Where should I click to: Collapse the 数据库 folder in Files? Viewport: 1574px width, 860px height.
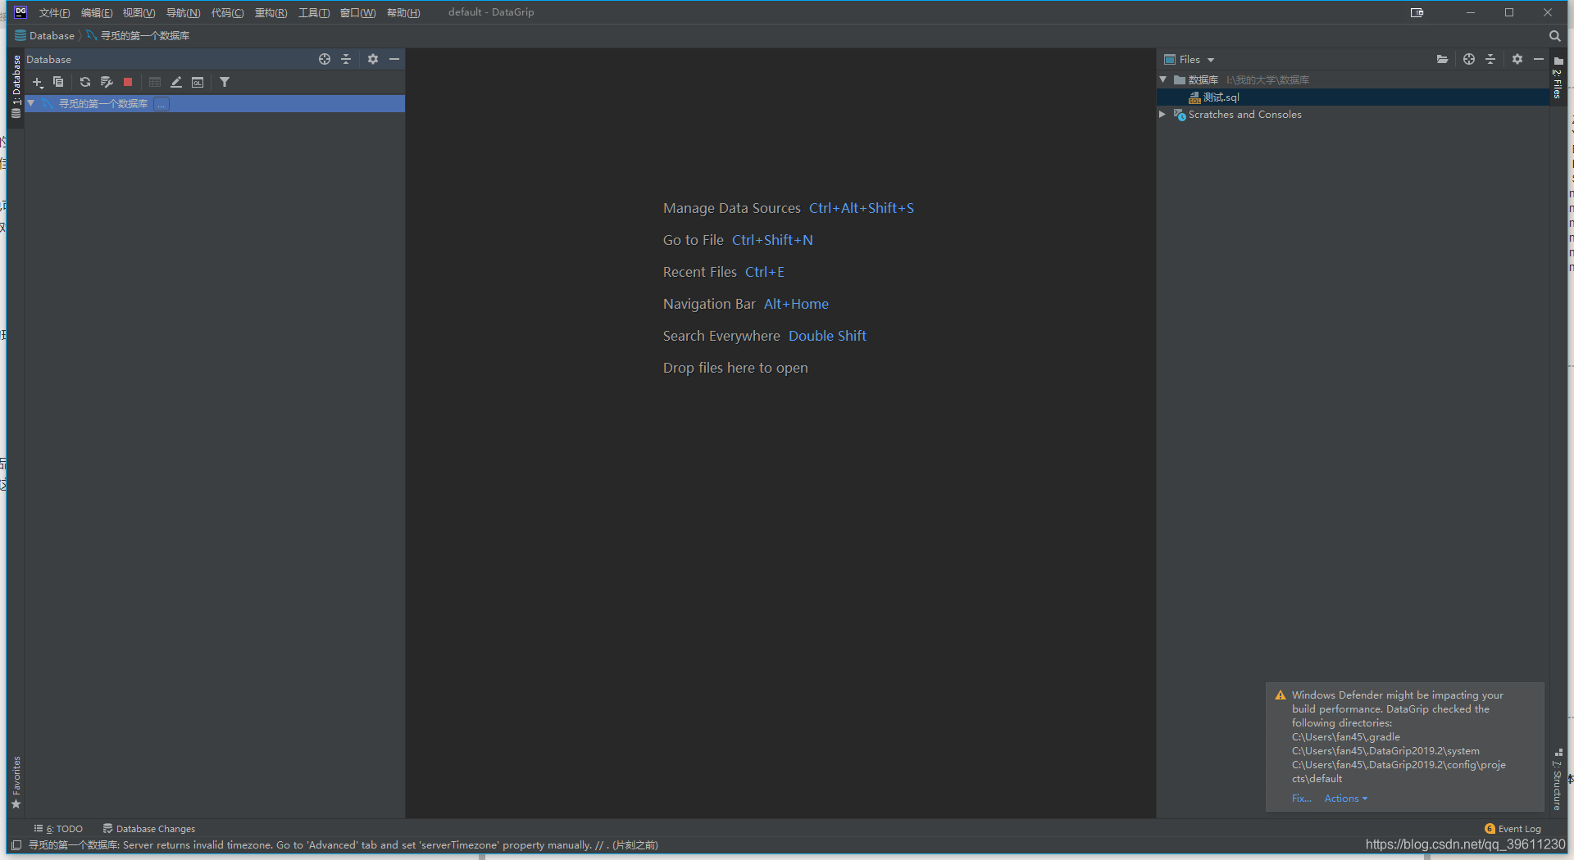(x=1163, y=79)
